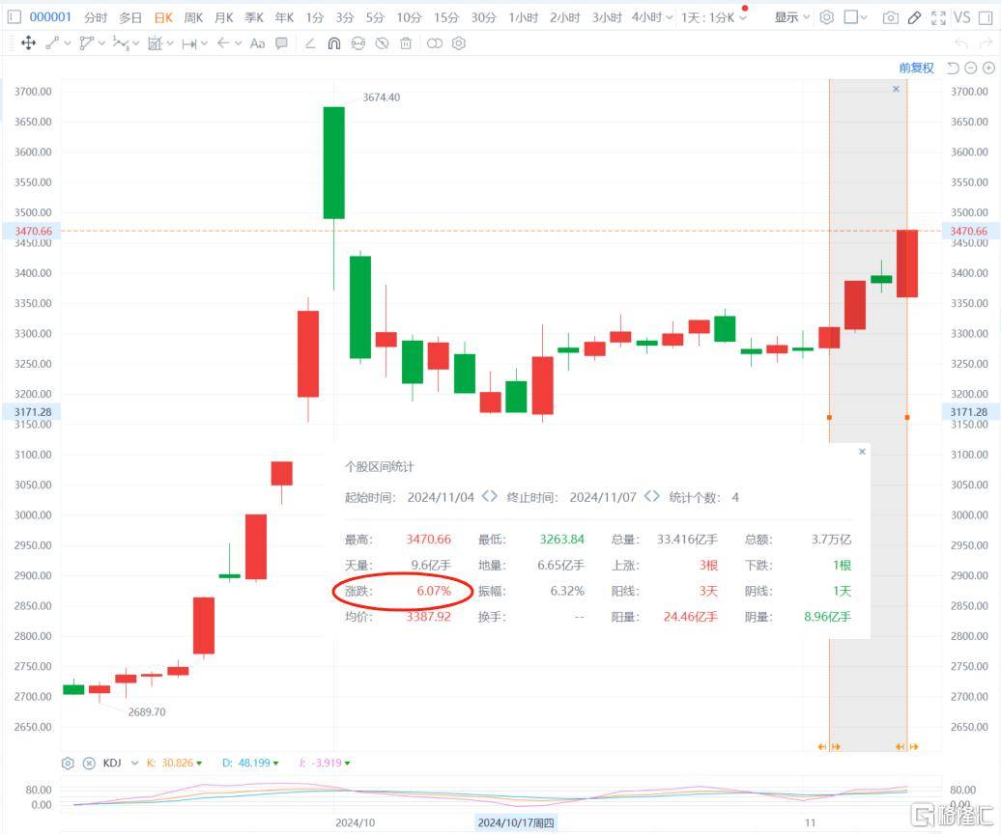This screenshot has height=834, width=1001.
Task: Click the screenshot camera icon
Action: click(x=890, y=17)
